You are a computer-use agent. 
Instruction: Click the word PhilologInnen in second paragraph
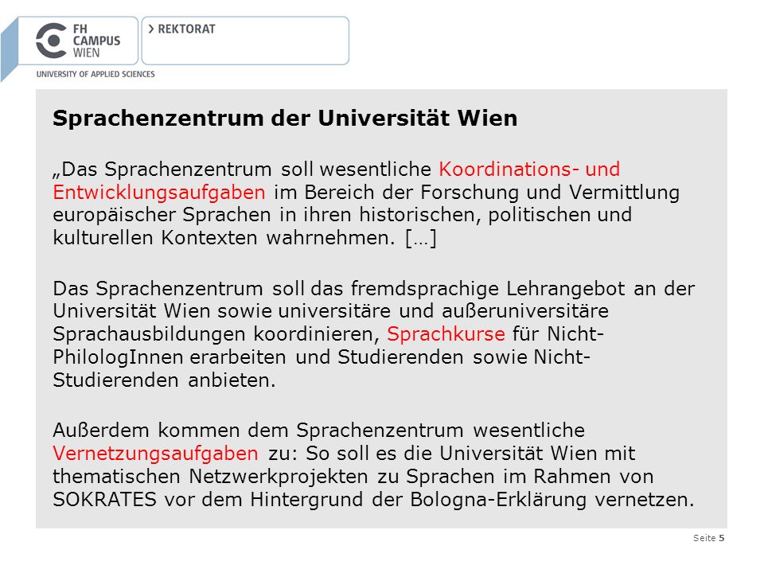(118, 357)
